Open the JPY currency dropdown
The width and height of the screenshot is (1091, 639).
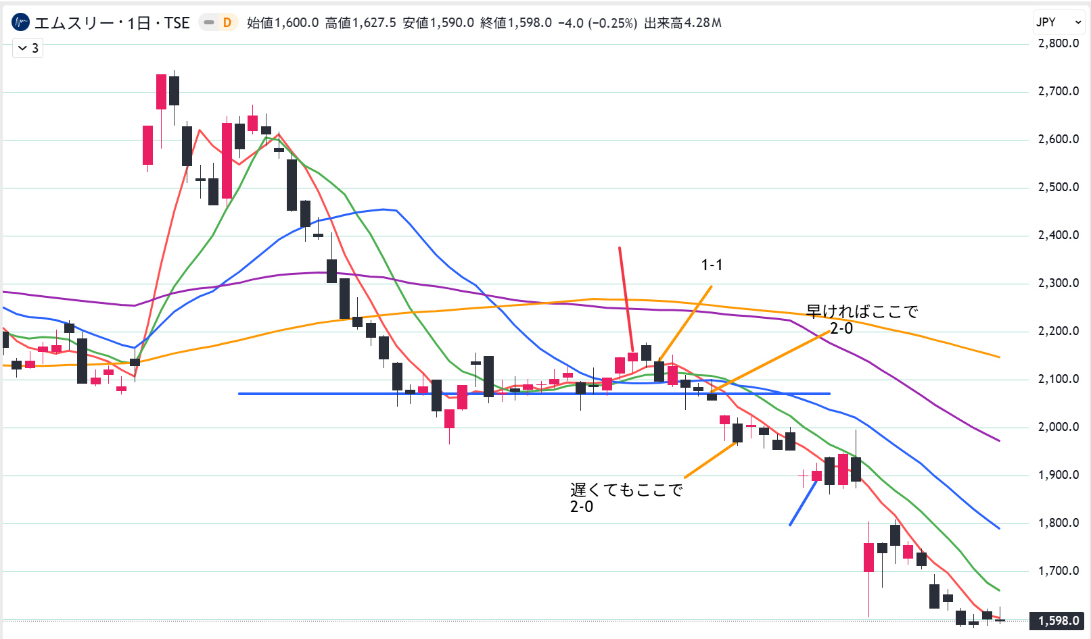point(1058,22)
